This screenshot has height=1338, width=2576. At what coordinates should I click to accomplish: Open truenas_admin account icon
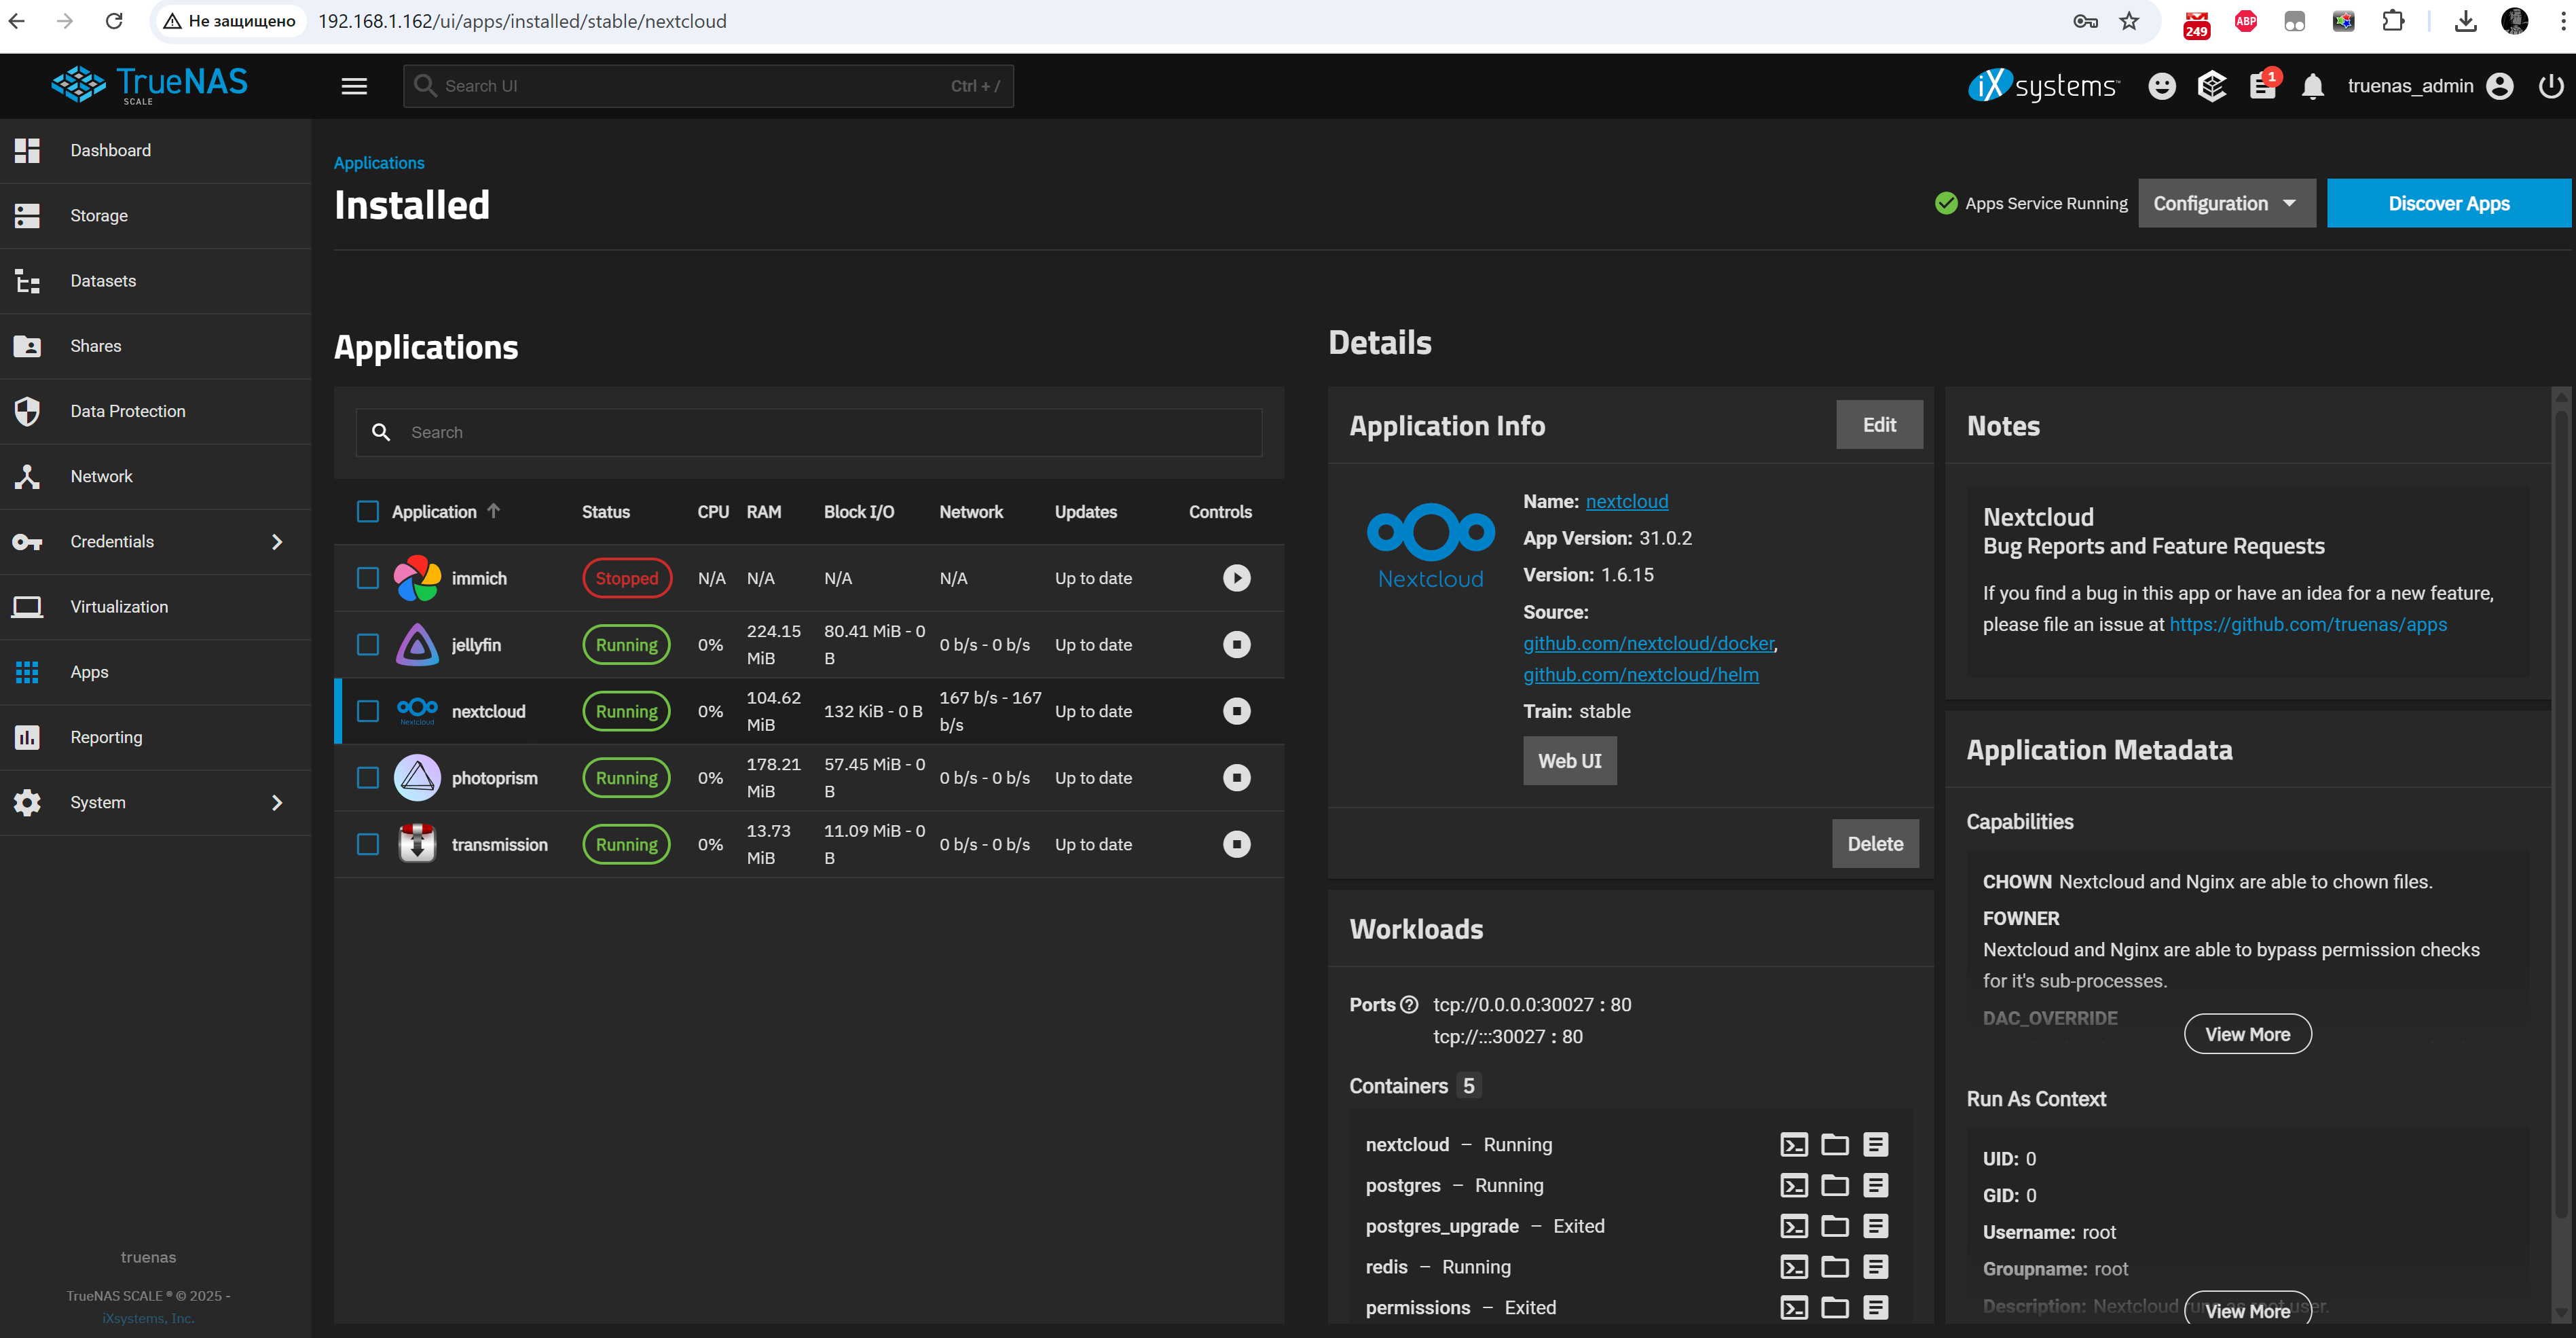[x=2499, y=87]
